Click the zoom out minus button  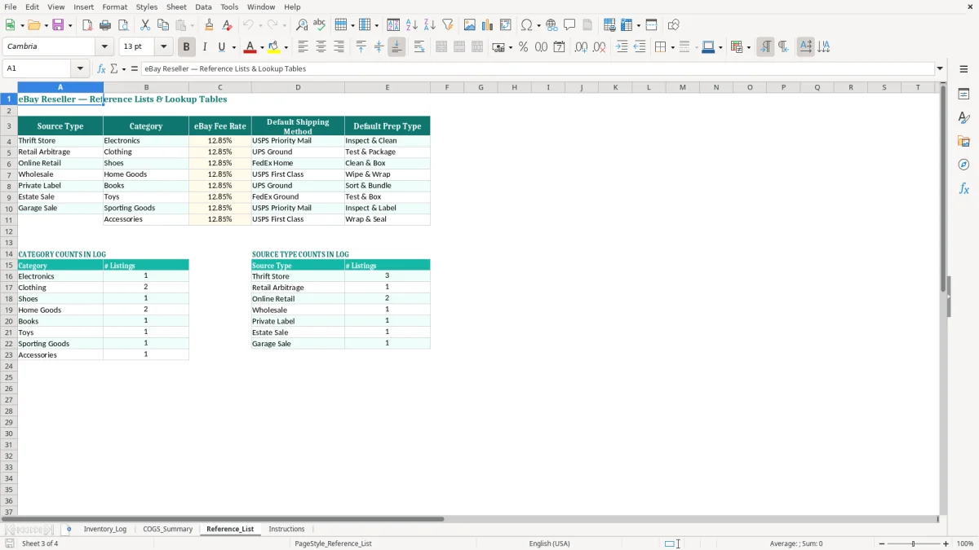(882, 543)
